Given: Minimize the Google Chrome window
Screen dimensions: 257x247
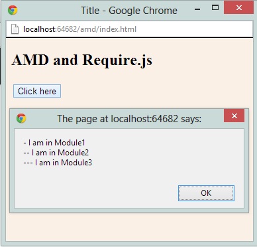Looking at the screenshot, I should (x=197, y=9).
